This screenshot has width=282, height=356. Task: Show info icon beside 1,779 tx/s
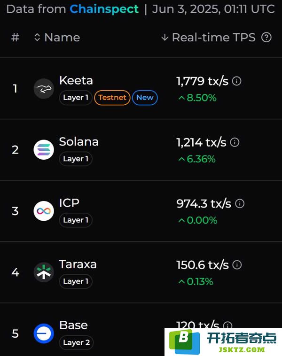pos(236,81)
